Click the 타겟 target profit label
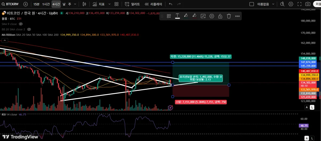Viewport: 321px width, 141px height. [x=201, y=57]
